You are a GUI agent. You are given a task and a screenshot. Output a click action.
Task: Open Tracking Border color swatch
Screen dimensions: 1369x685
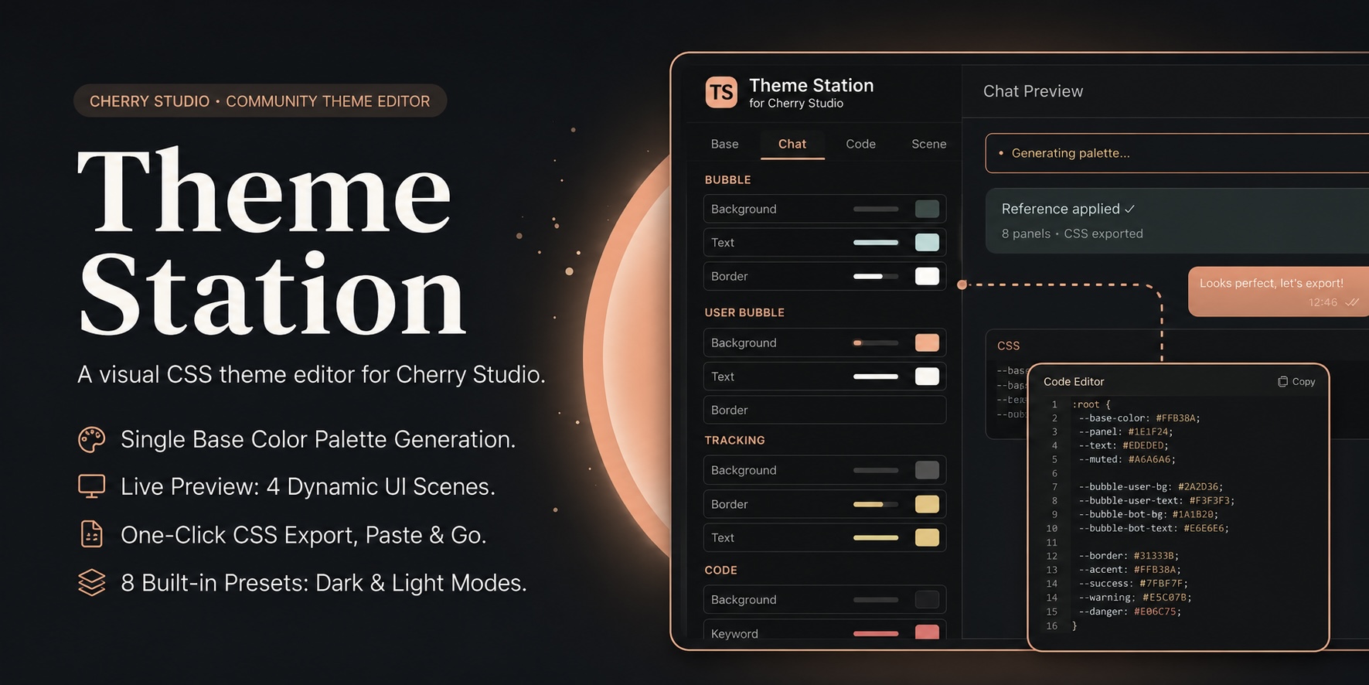coord(927,504)
